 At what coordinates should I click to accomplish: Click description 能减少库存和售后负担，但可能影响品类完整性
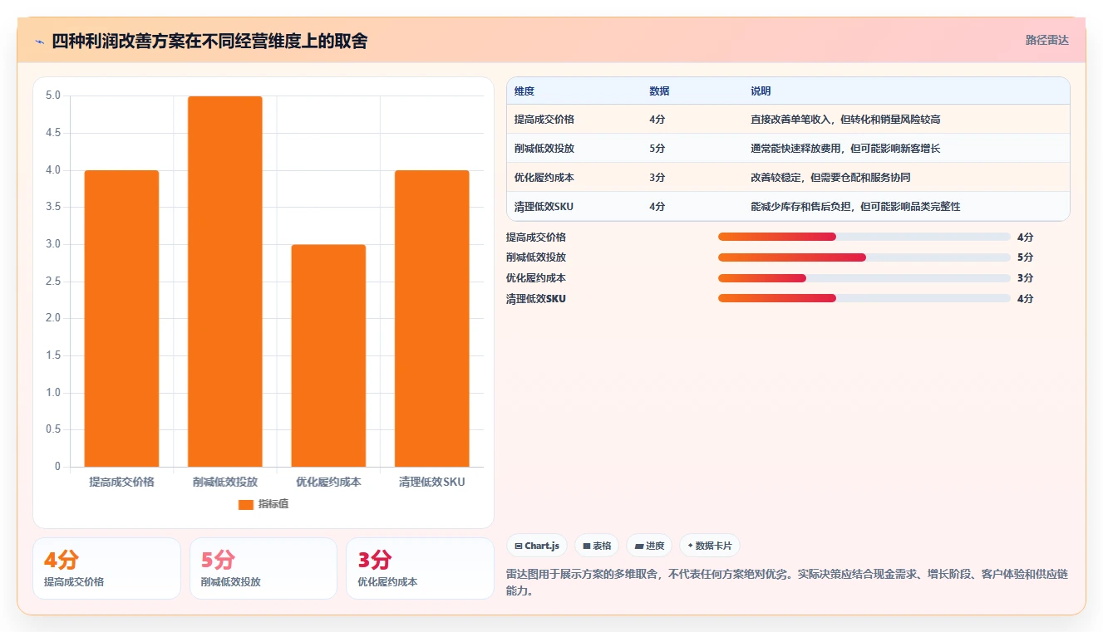click(x=855, y=207)
